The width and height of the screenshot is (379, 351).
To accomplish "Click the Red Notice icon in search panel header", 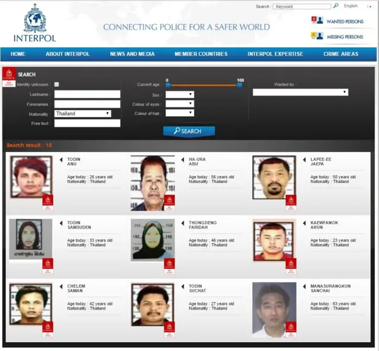I will click(9, 77).
